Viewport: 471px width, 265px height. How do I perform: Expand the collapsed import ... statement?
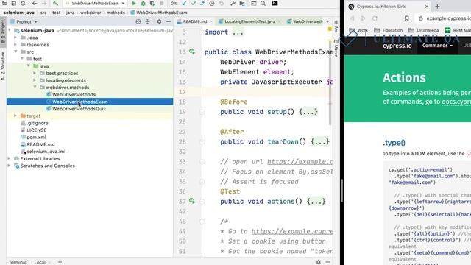[x=238, y=32]
